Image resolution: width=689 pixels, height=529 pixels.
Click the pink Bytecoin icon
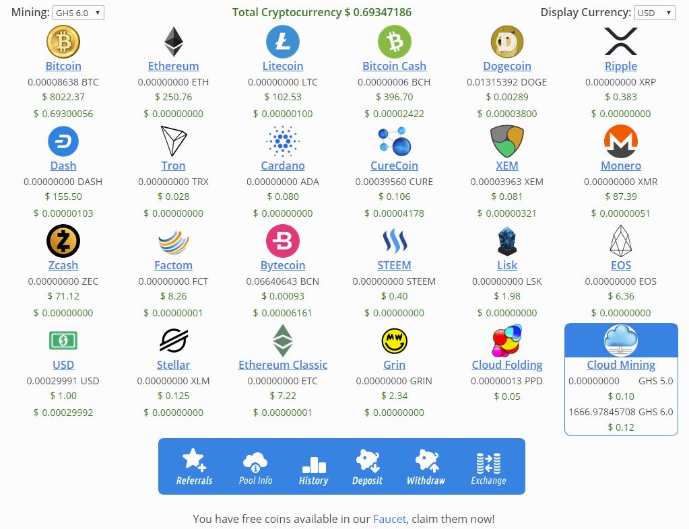(283, 241)
